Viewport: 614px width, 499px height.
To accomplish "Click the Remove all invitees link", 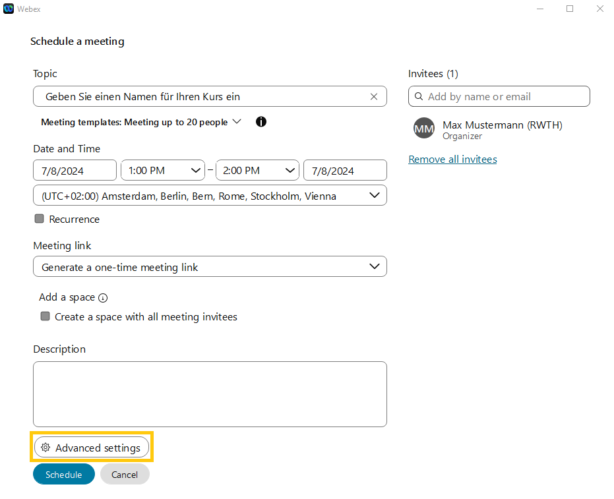I will point(452,160).
